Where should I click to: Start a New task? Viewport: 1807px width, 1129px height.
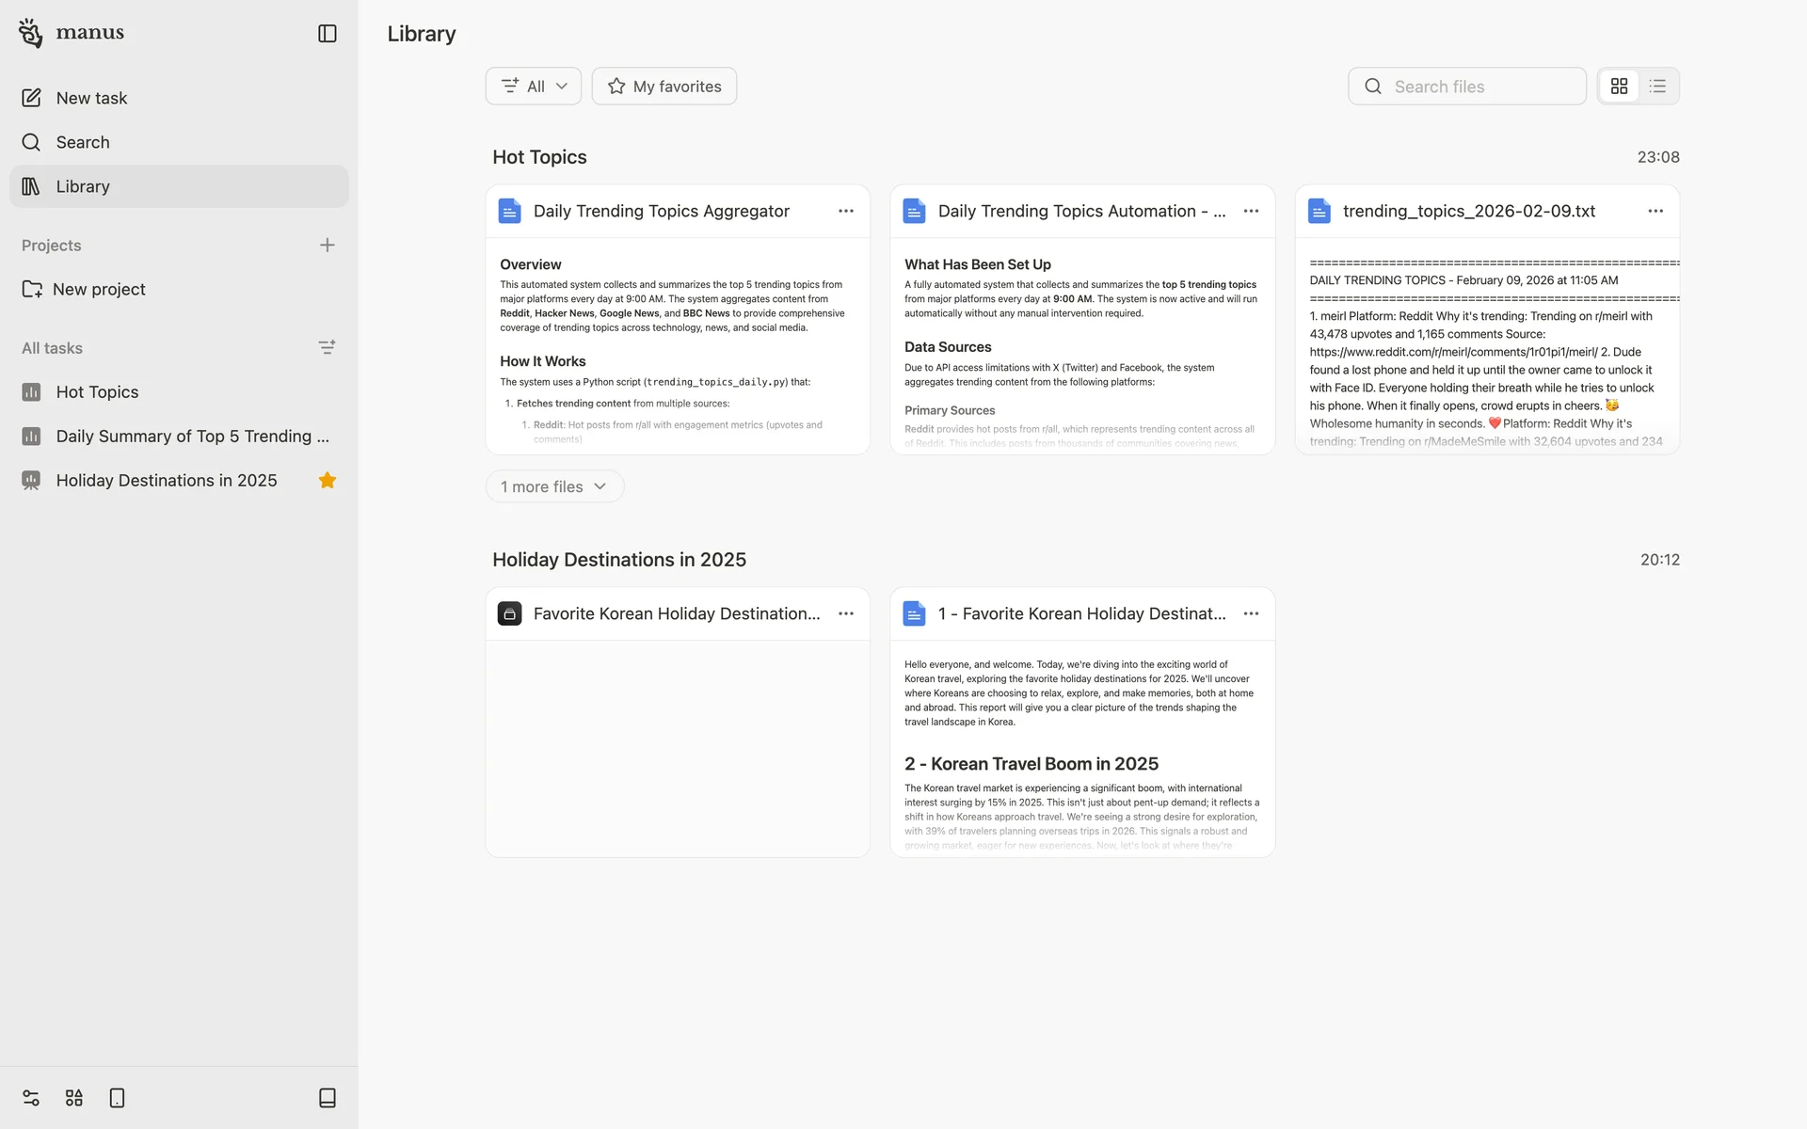[x=91, y=98]
